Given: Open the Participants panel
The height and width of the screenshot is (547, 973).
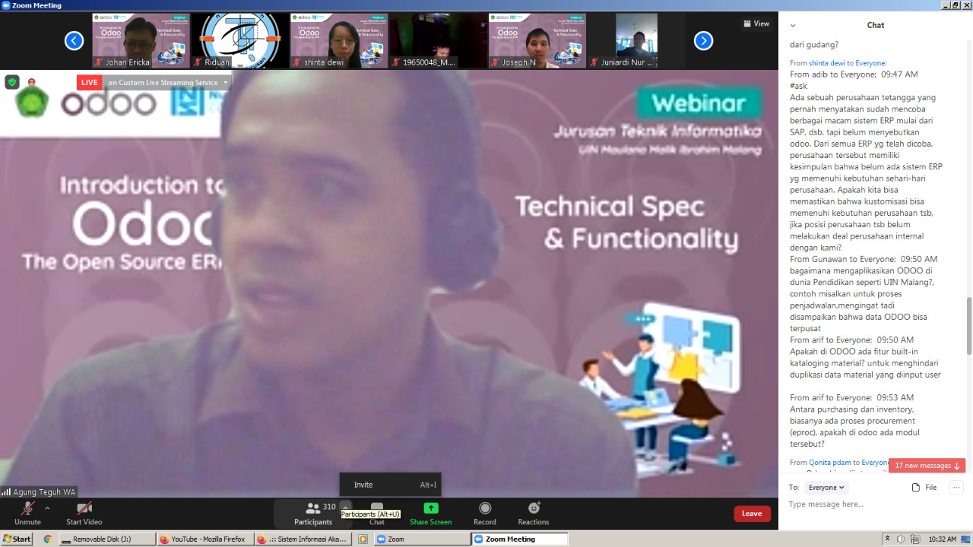Looking at the screenshot, I should (x=313, y=513).
